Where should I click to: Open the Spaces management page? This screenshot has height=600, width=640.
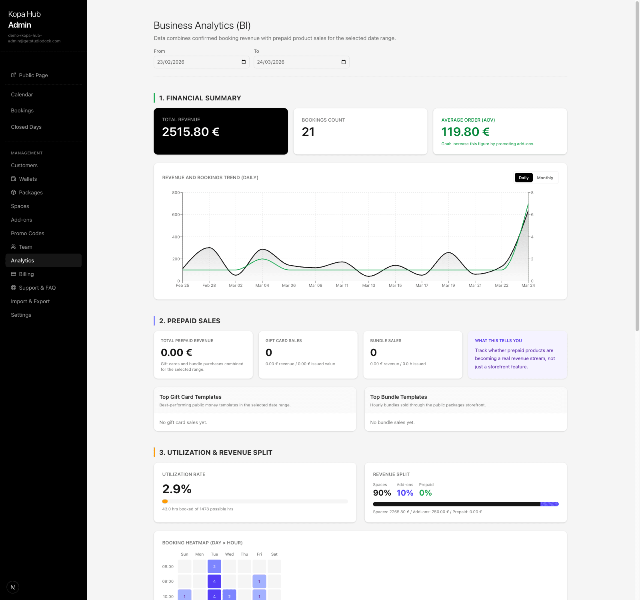(x=20, y=206)
